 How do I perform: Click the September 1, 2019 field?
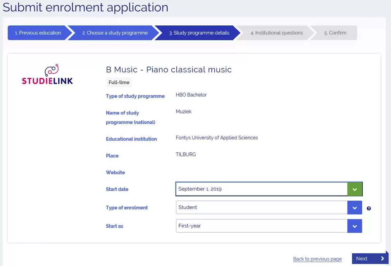pyautogui.click(x=261, y=189)
